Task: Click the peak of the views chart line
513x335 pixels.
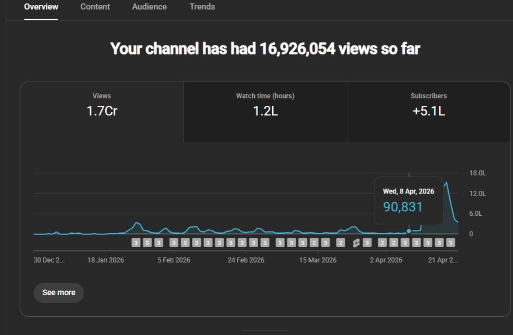Action: point(447,182)
